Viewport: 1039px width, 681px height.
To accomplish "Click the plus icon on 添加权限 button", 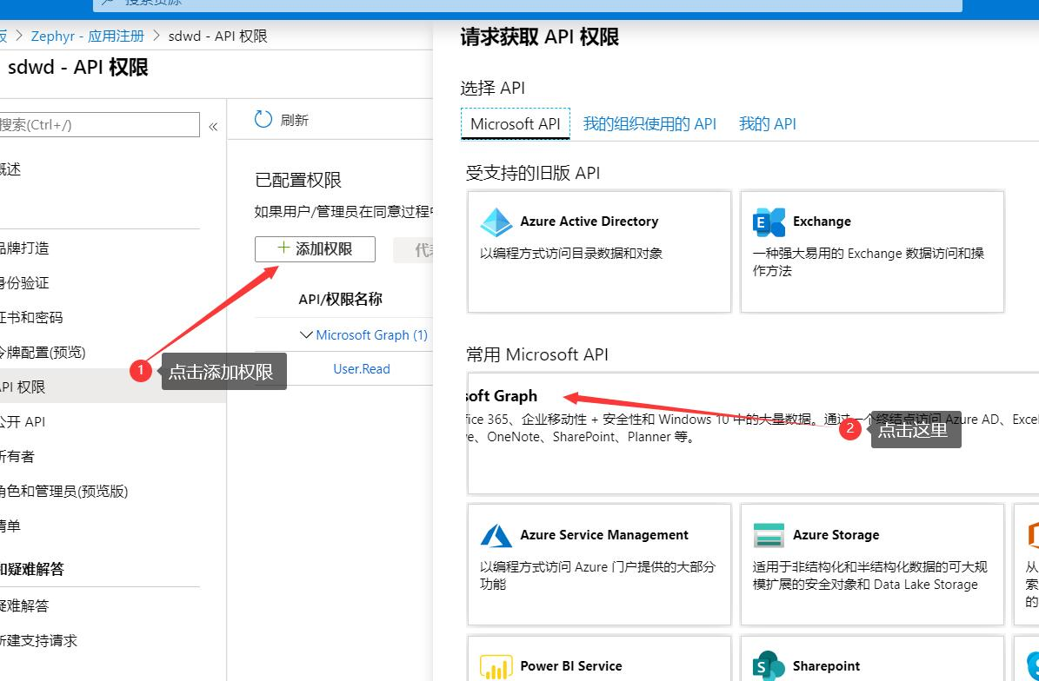I will click(x=283, y=248).
